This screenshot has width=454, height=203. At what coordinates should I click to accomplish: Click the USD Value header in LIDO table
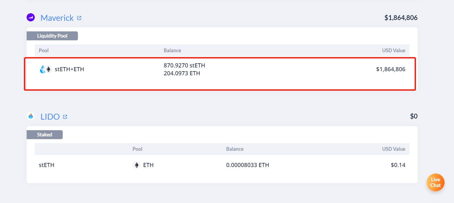394,149
